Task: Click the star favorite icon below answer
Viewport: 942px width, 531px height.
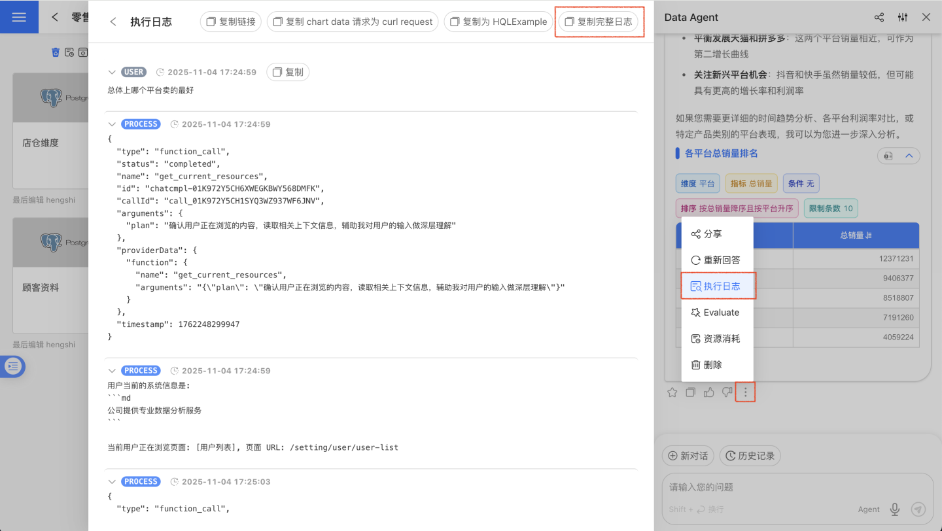Action: coord(672,392)
